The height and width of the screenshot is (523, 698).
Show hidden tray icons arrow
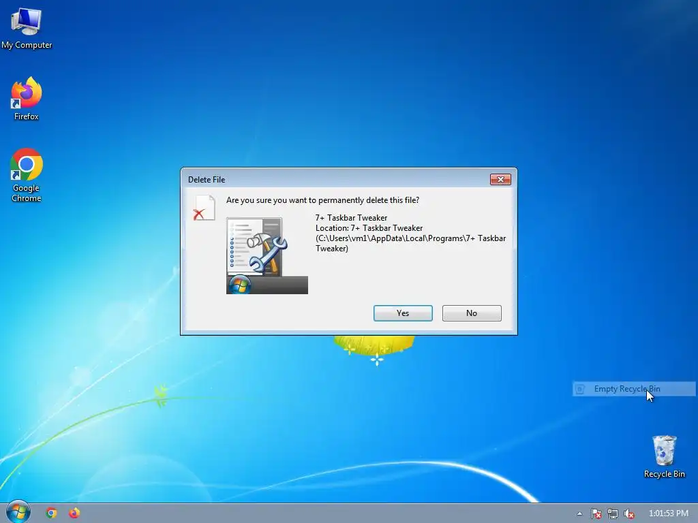tap(579, 513)
